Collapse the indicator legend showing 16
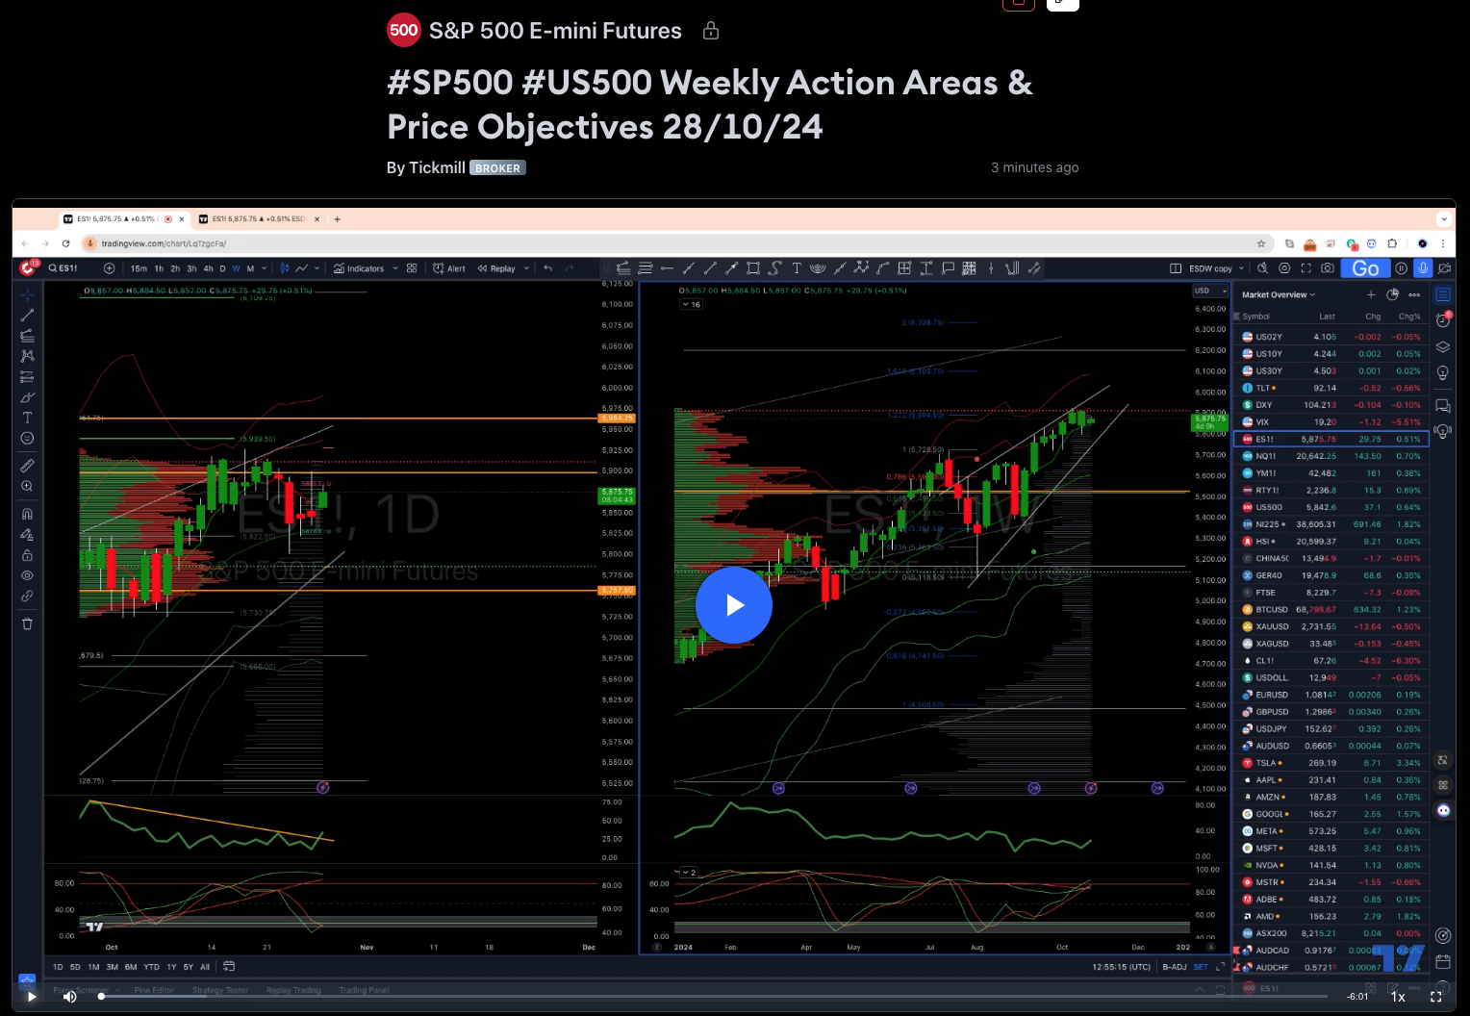 [x=692, y=304]
